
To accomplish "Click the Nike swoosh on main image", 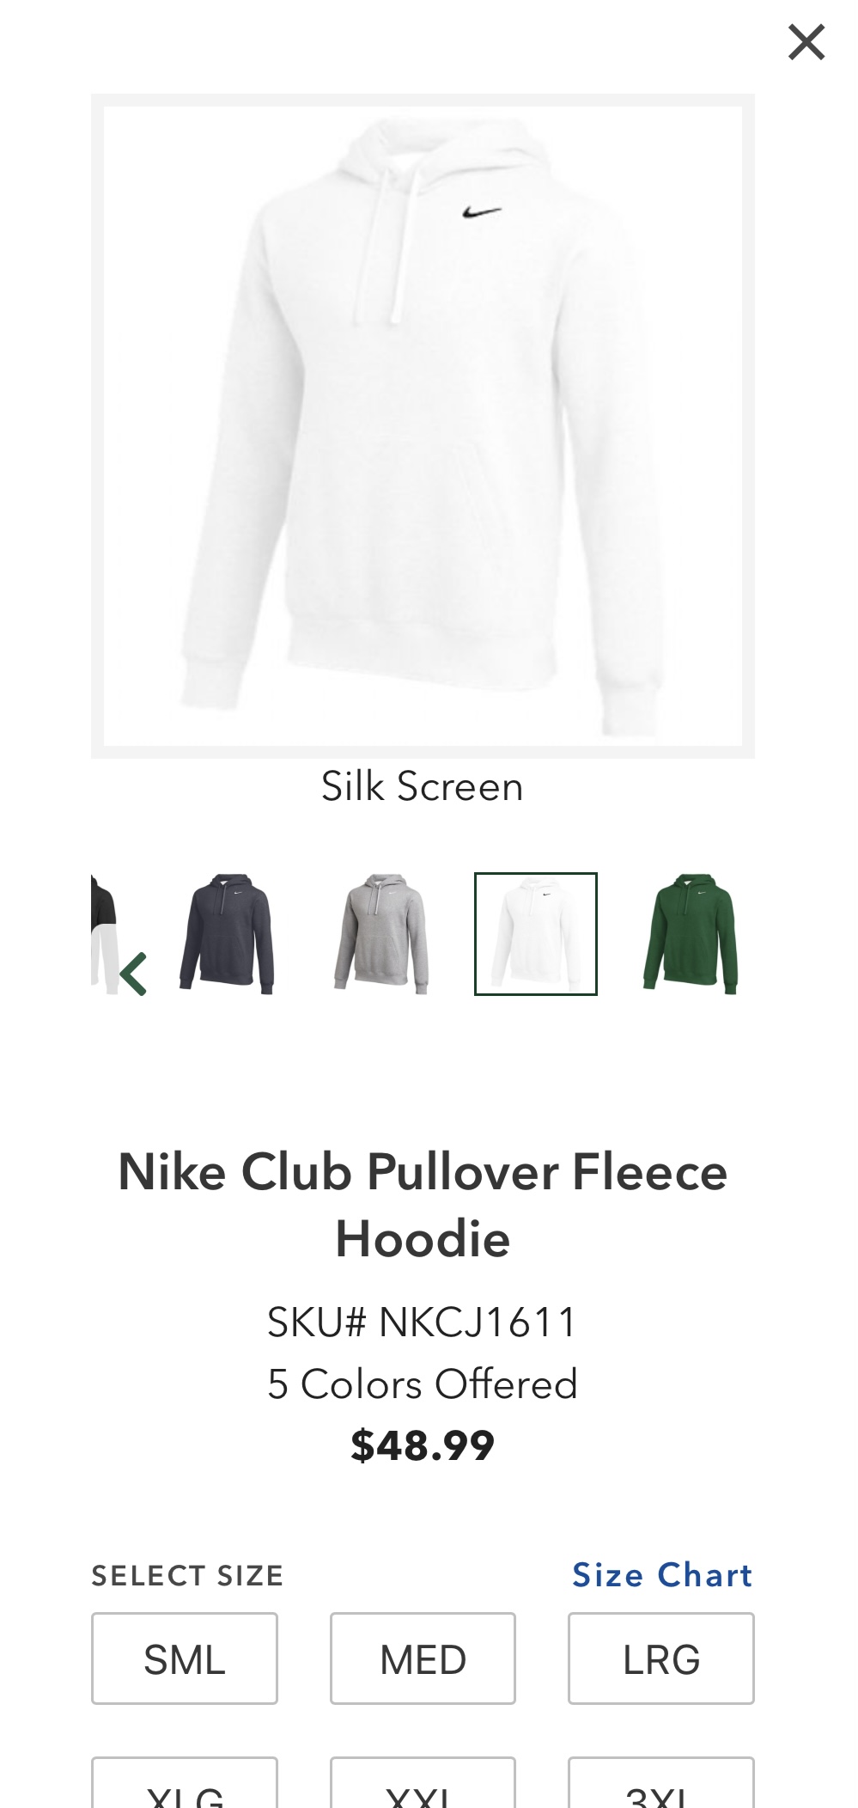I will [x=482, y=211].
